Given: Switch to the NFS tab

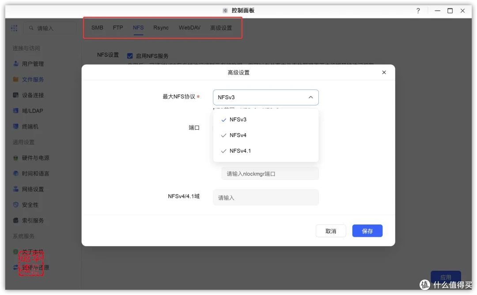Looking at the screenshot, I should click(138, 28).
